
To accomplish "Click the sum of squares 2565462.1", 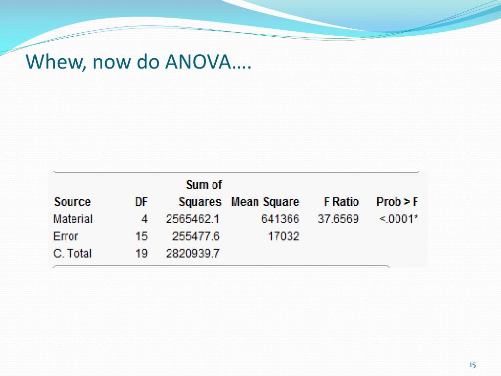I will [x=193, y=219].
